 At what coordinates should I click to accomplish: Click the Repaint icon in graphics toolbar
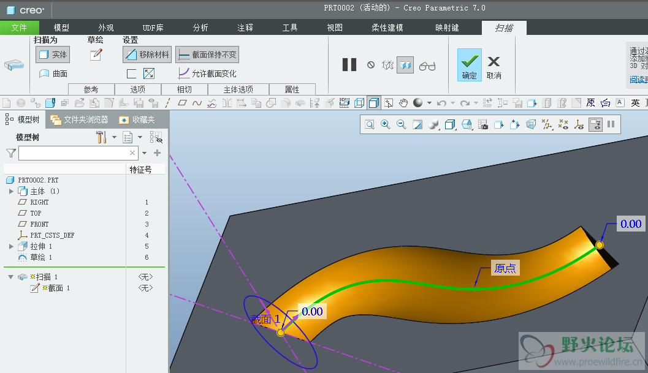point(417,124)
